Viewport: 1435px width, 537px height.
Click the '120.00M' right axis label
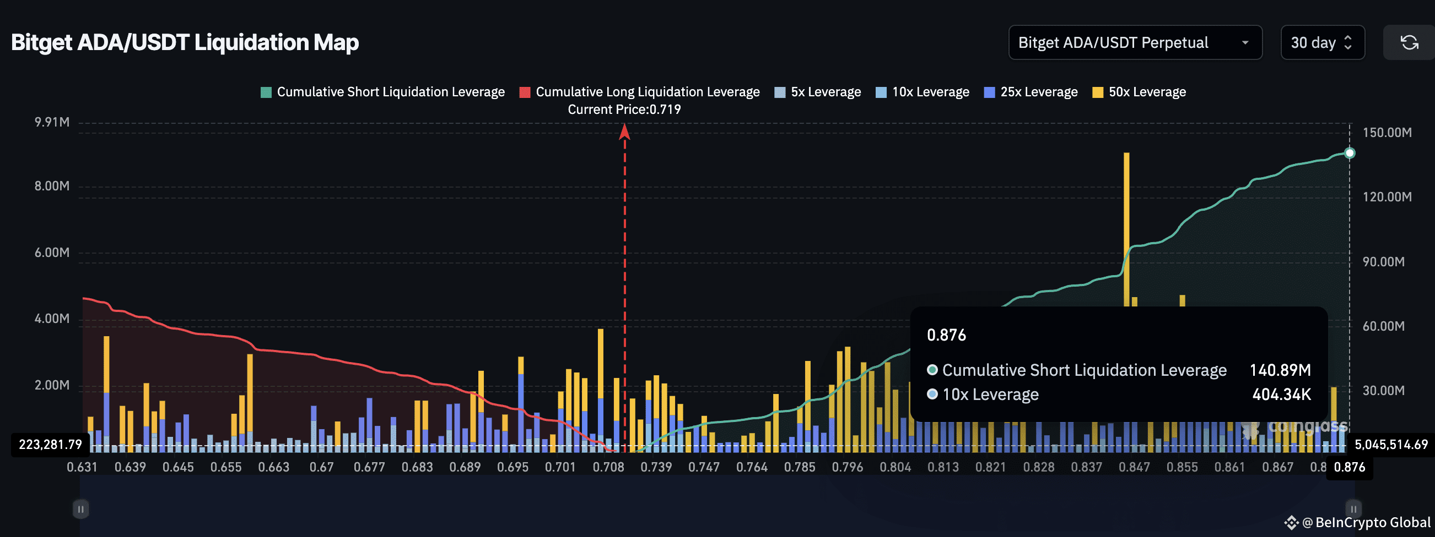coord(1387,198)
